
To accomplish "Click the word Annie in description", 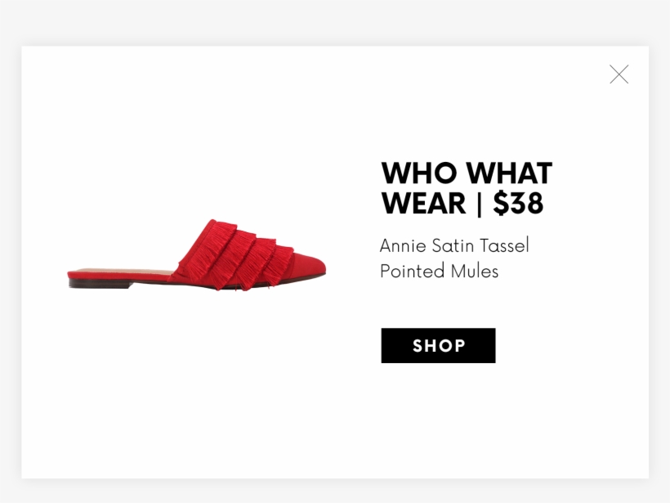I will pos(403,245).
